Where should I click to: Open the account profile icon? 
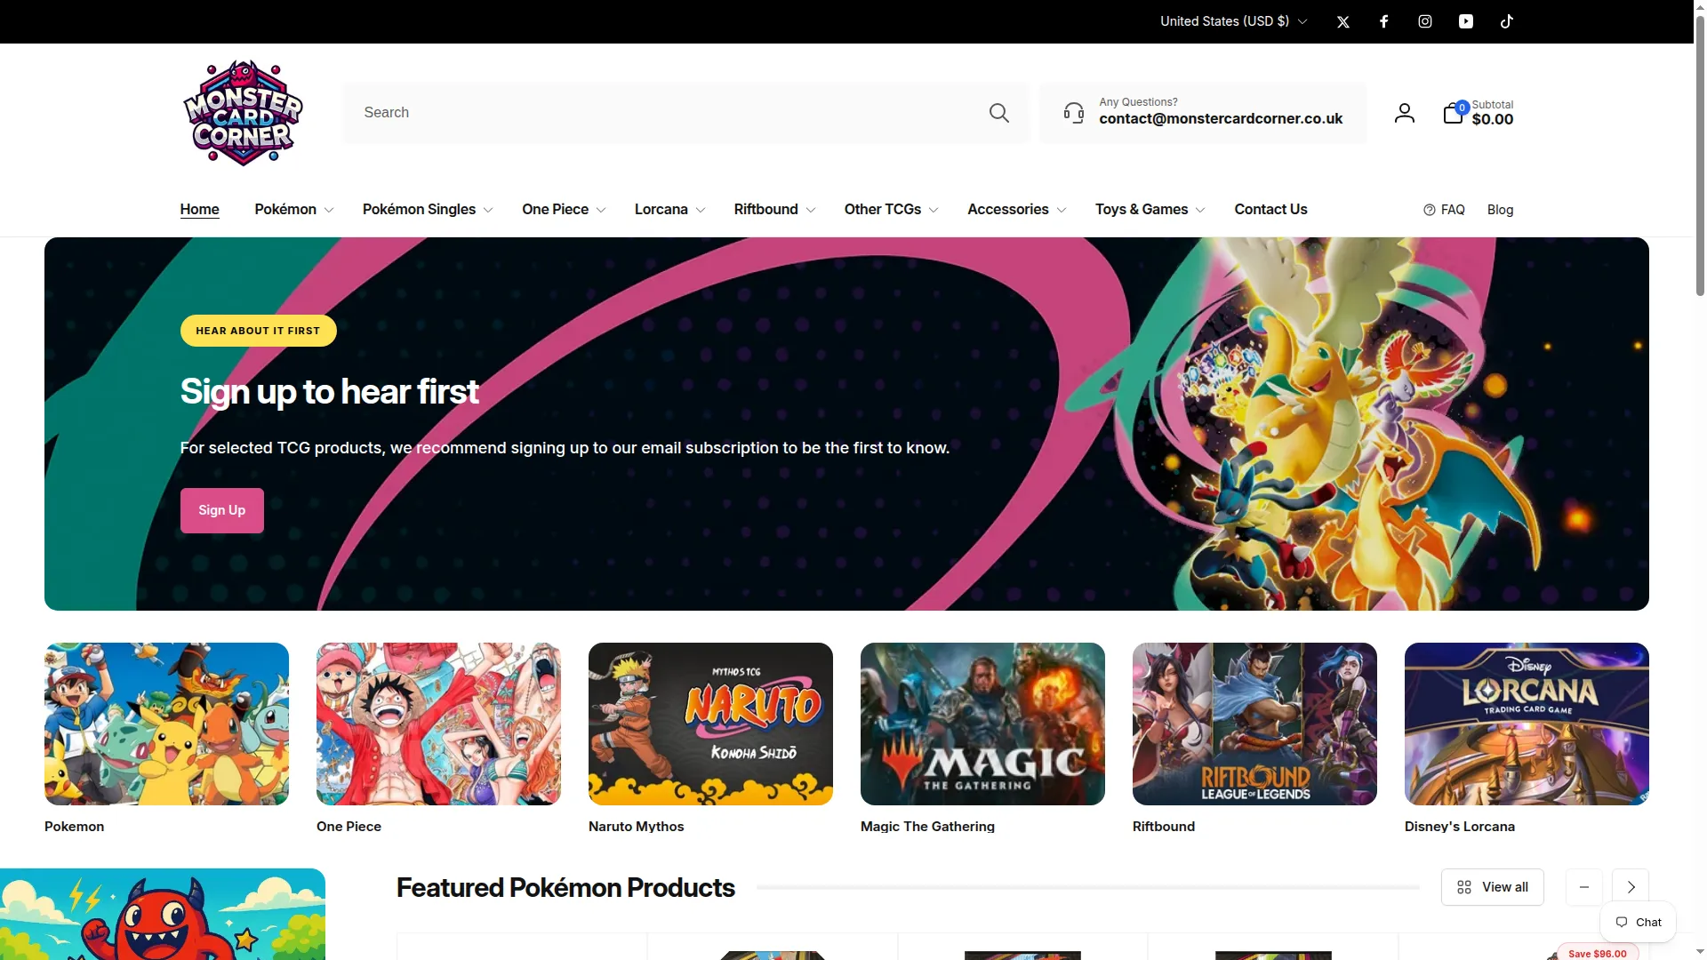coord(1405,113)
